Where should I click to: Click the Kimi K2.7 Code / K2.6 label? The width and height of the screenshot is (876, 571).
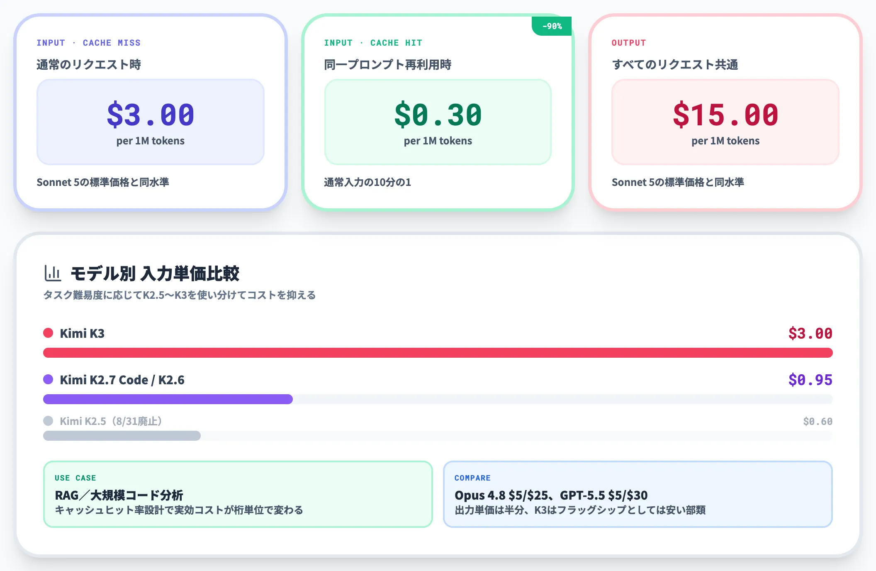pos(122,380)
